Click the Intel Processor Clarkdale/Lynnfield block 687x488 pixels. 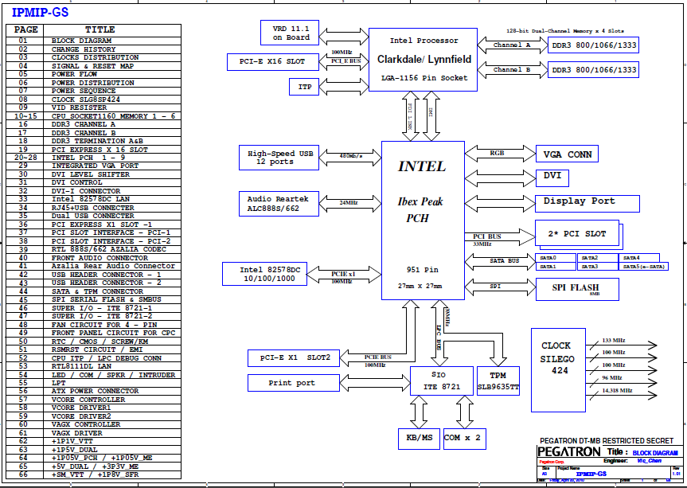coord(424,59)
